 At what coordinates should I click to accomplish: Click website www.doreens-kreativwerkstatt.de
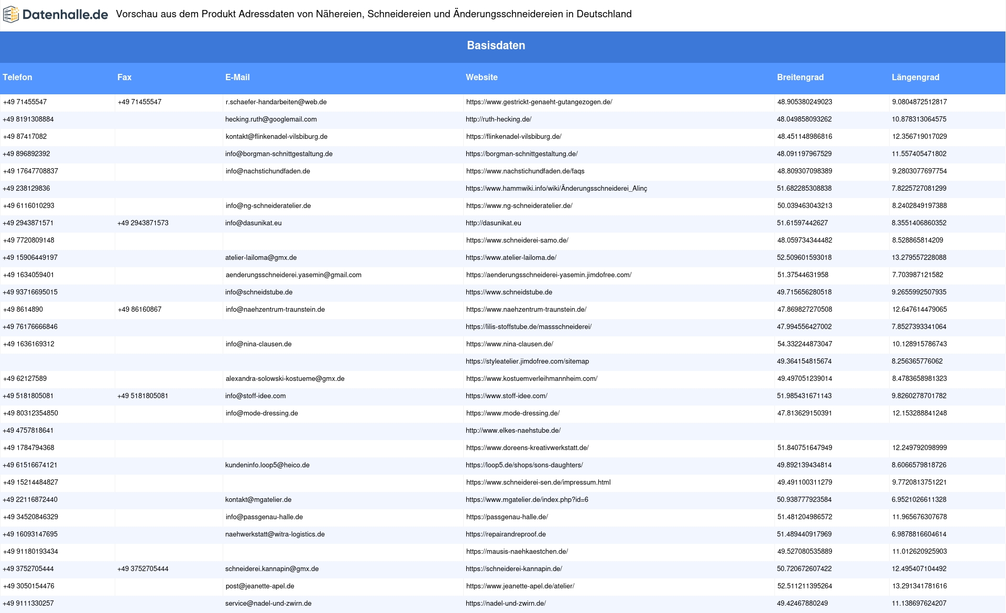coord(528,448)
